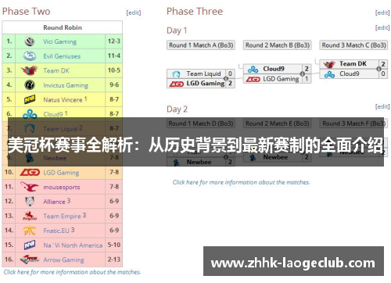Click the Round 2 Match B (Bo3) header
Screen dimensions: 391x283
278,45
